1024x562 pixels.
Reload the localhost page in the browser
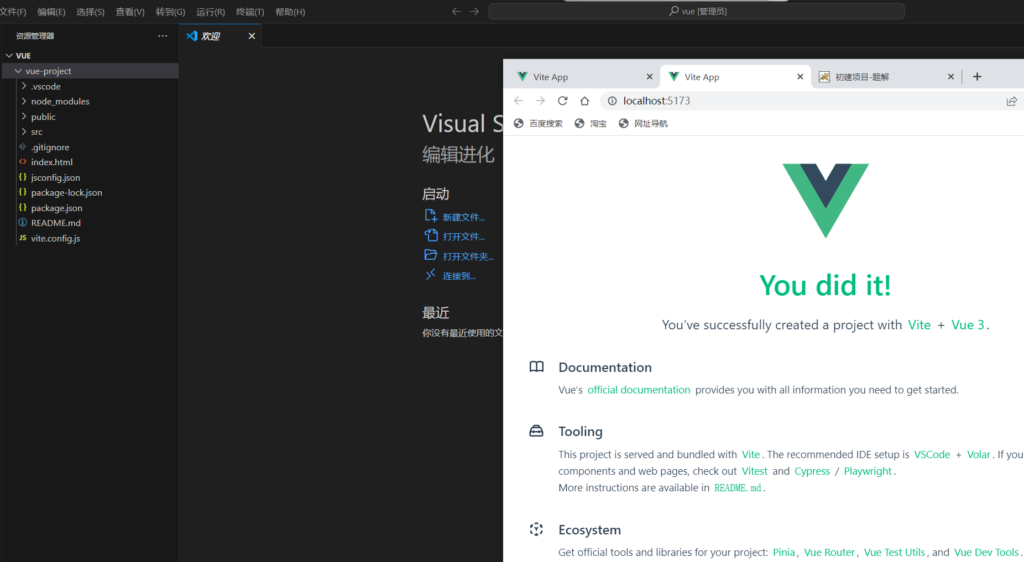562,101
